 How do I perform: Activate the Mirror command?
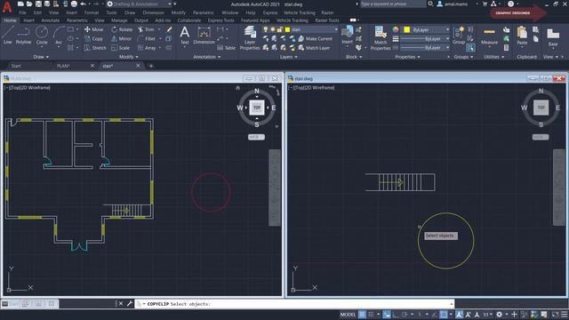[122, 38]
